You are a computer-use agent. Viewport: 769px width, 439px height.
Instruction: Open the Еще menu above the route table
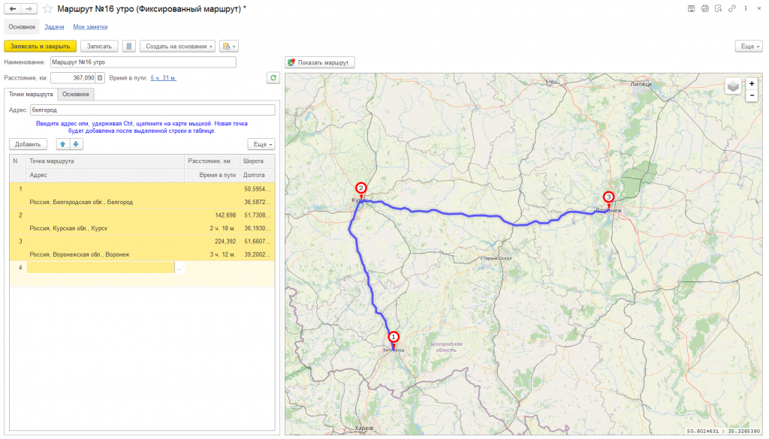click(x=261, y=144)
